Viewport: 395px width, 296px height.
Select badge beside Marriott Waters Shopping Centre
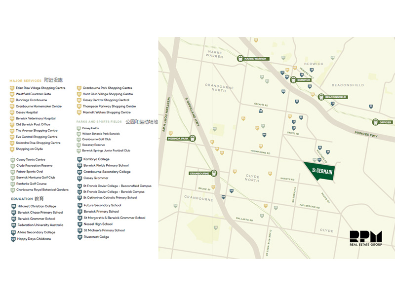[79, 112]
